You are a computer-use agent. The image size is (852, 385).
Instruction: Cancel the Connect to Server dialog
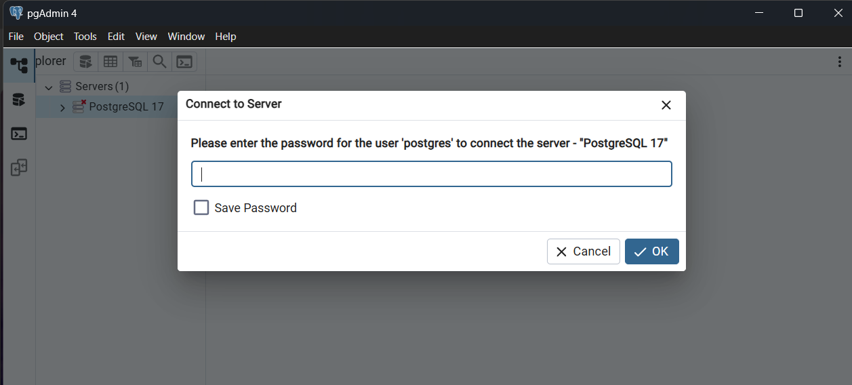coord(583,251)
